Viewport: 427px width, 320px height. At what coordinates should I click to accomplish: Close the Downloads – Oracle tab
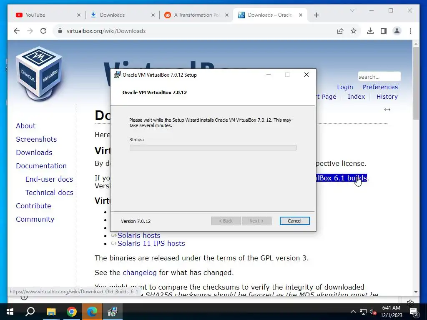coord(301,15)
